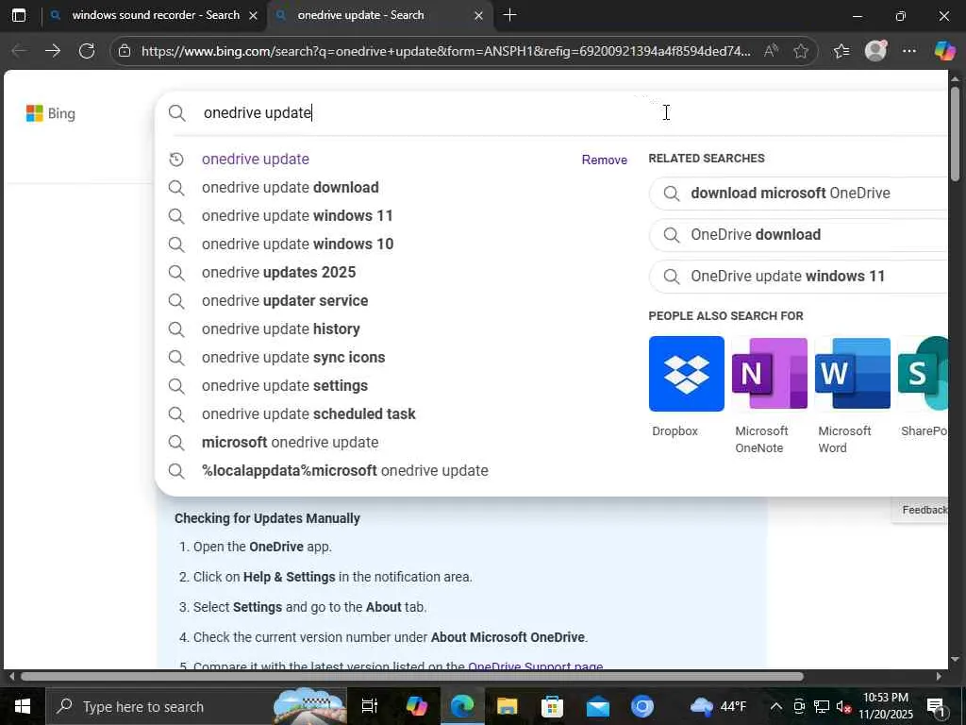Viewport: 966px width, 725px height.
Task: Open related OneDrive update windows 11
Action: 798,277
